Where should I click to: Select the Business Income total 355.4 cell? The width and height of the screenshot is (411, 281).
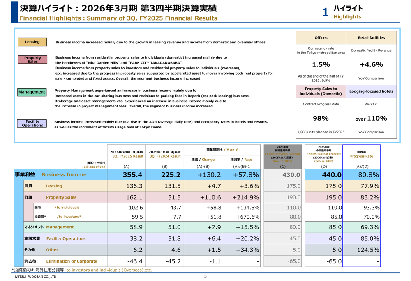click(126, 175)
